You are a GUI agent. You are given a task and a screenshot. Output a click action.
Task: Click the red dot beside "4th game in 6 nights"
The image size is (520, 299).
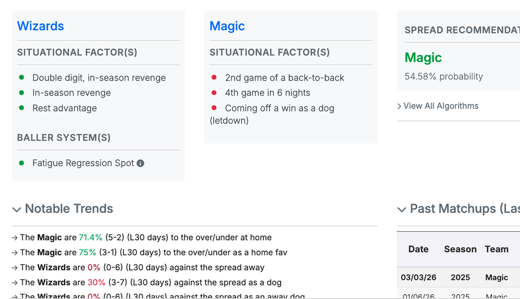click(x=214, y=92)
